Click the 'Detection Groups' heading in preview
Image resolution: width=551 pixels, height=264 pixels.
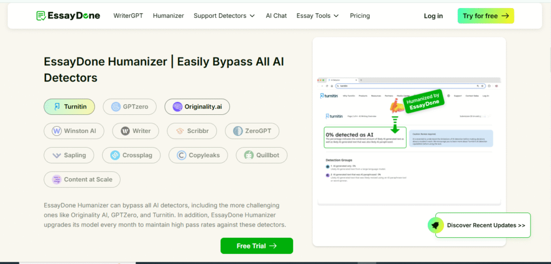coord(339,160)
